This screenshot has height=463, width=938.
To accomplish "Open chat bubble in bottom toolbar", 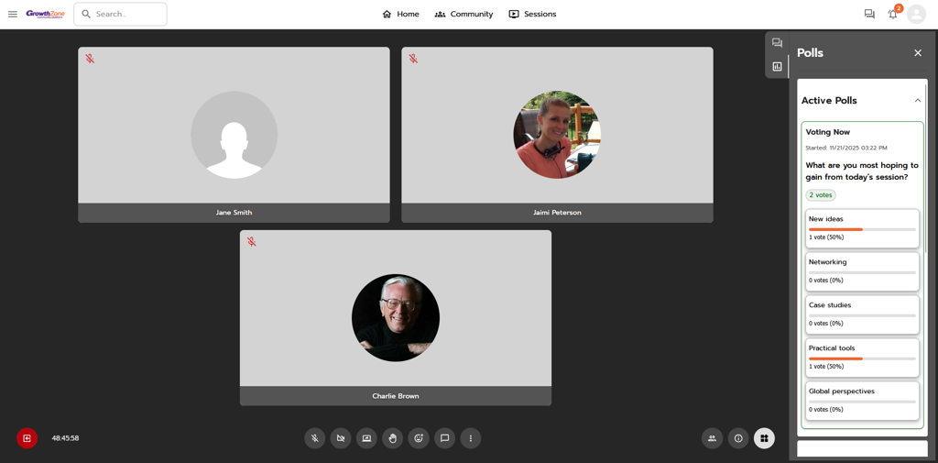I will [x=444, y=438].
